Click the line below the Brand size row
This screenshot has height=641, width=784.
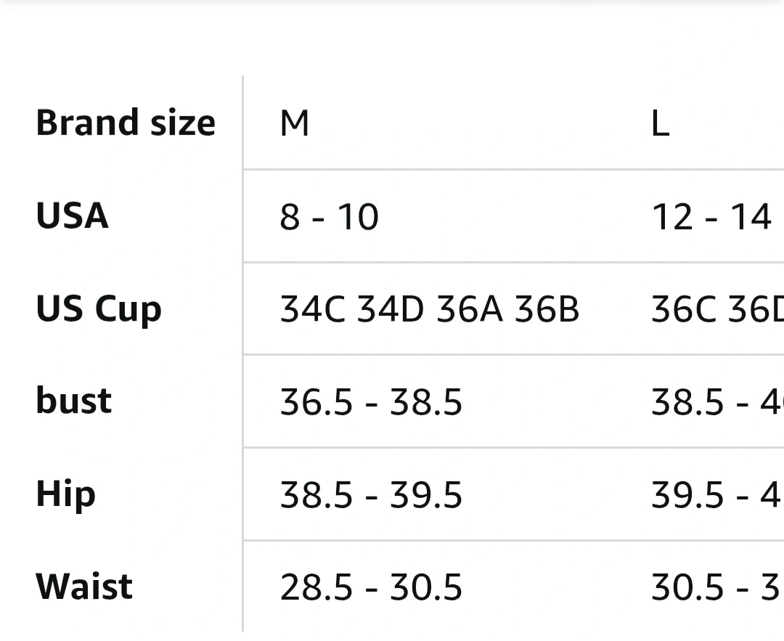[x=513, y=169]
